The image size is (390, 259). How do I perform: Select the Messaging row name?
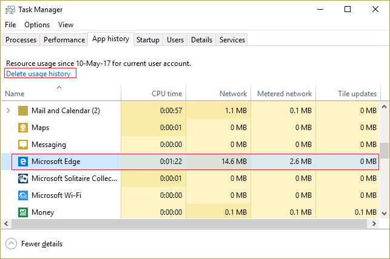coord(49,145)
